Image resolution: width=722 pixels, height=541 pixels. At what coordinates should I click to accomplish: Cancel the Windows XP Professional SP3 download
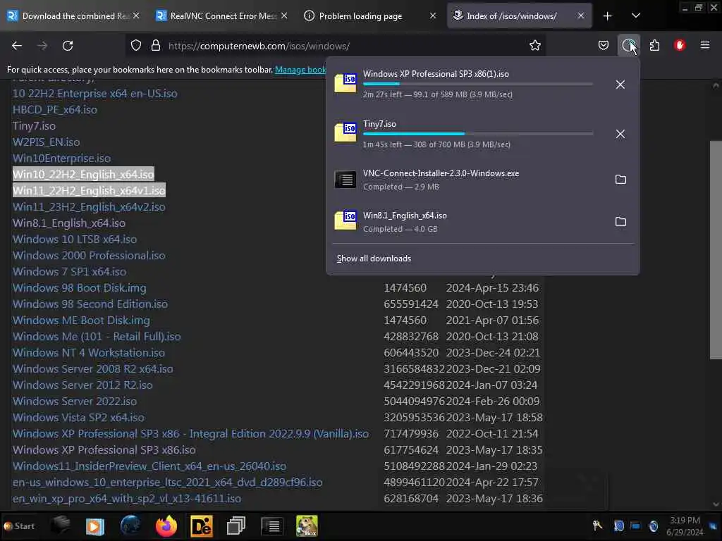620,85
